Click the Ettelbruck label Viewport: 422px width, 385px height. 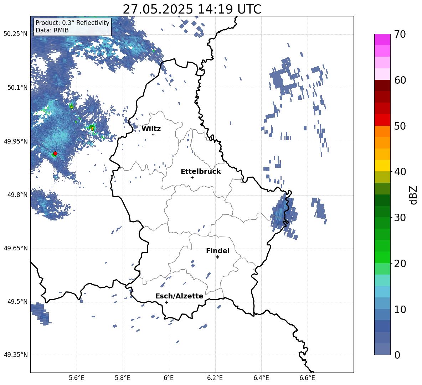201,172
